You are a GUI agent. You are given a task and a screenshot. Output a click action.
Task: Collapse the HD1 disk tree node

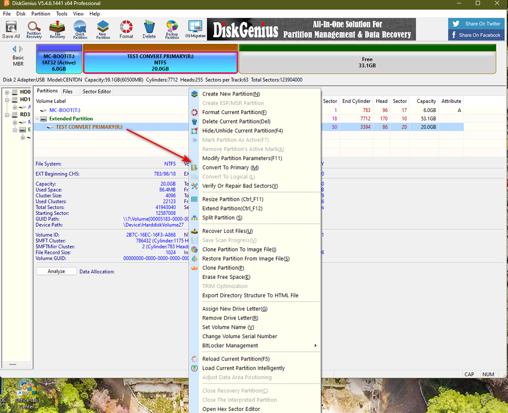click(7, 100)
